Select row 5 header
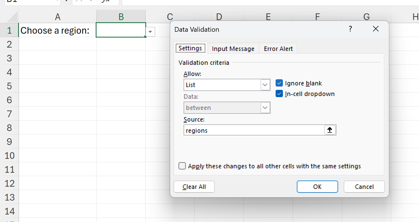 pos(9,86)
